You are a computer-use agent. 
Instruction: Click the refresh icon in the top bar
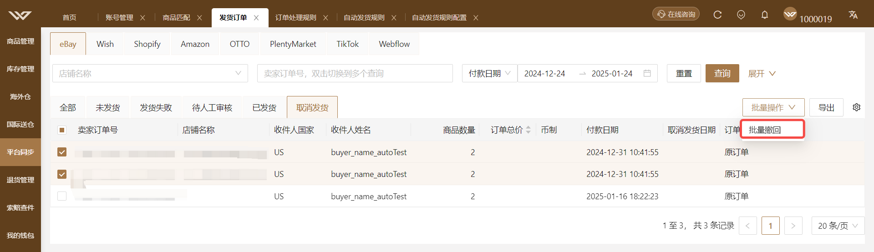coord(717,15)
